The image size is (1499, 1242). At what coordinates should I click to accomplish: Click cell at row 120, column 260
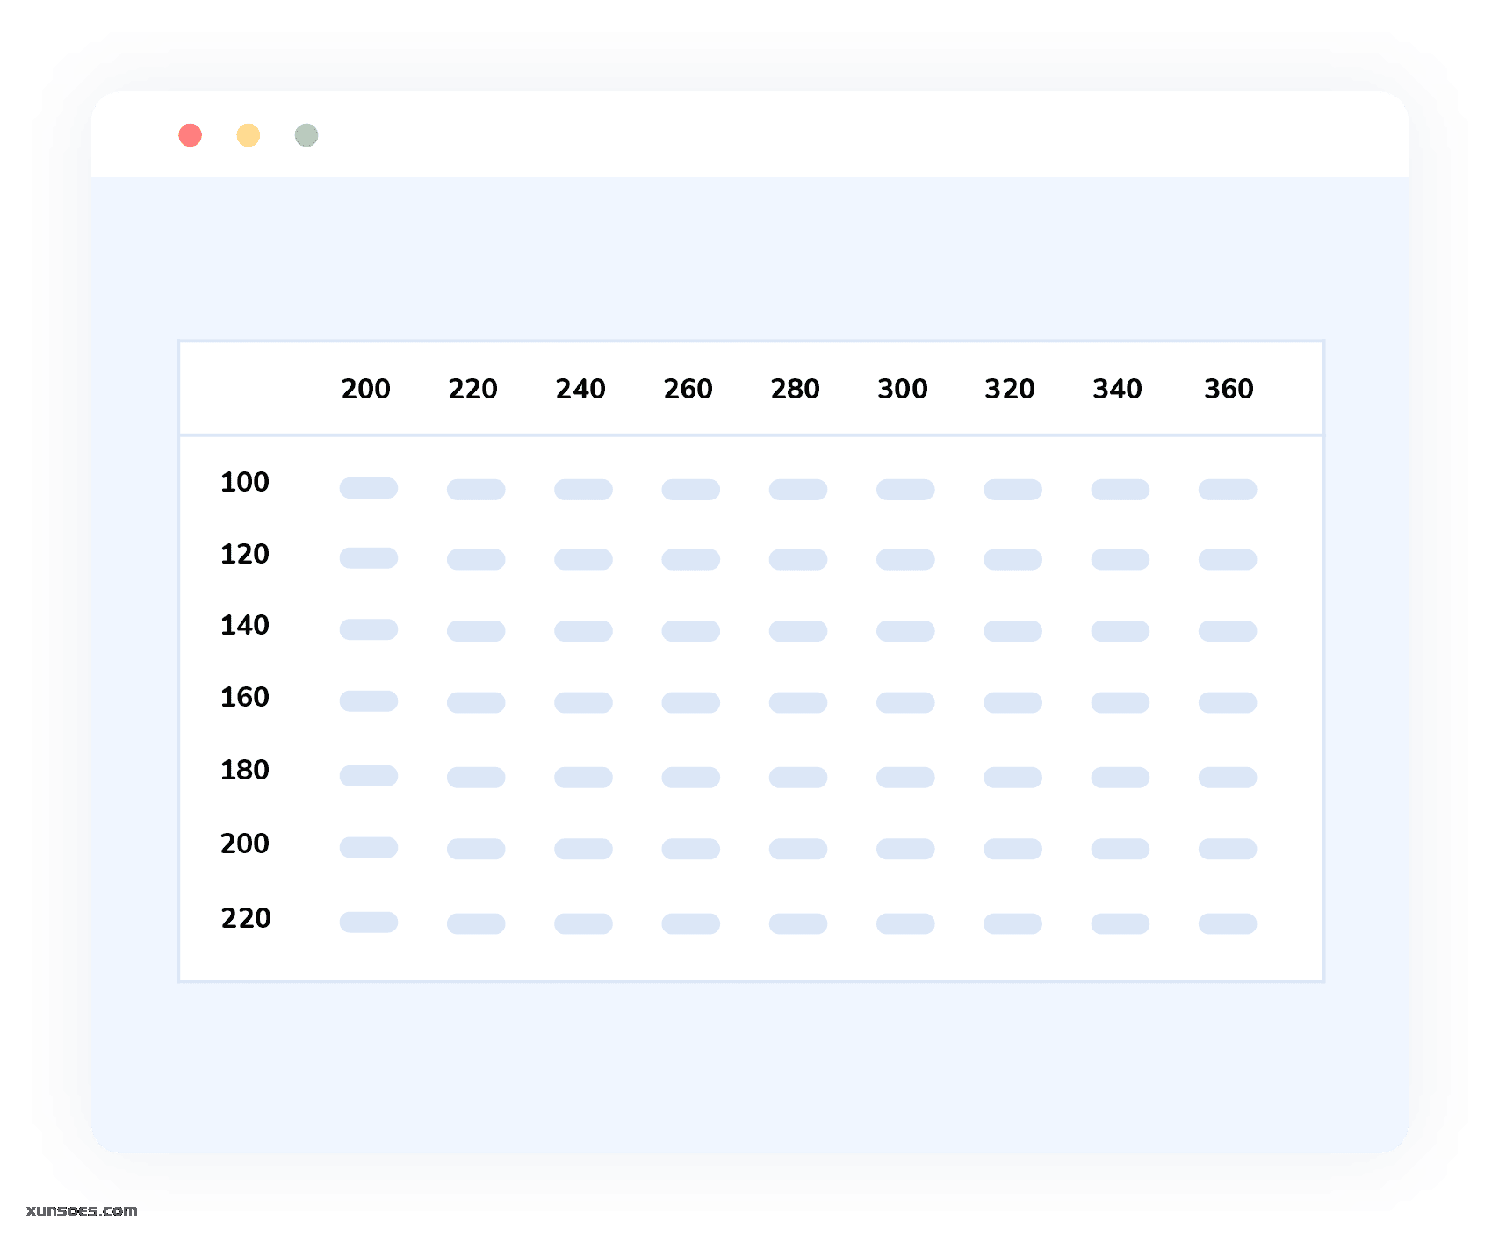click(x=691, y=560)
